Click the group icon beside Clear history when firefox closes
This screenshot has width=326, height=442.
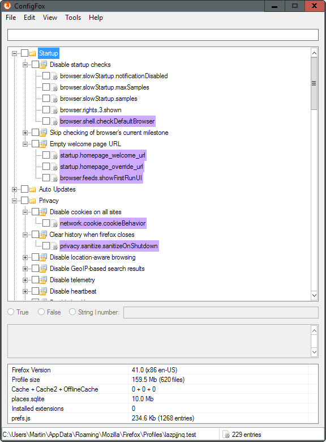[43, 235]
